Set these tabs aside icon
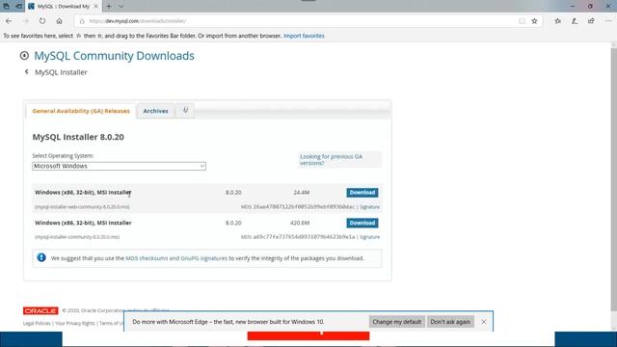The height and width of the screenshot is (347, 617). tap(18, 7)
